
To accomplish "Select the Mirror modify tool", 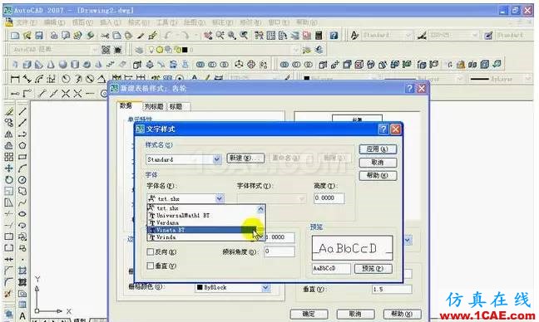I will pos(9,134).
